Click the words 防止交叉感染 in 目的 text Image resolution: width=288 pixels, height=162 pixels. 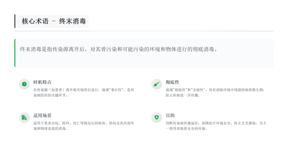click(245, 123)
